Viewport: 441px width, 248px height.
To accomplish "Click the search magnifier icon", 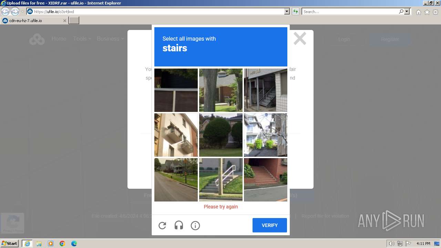I will tap(401, 11).
